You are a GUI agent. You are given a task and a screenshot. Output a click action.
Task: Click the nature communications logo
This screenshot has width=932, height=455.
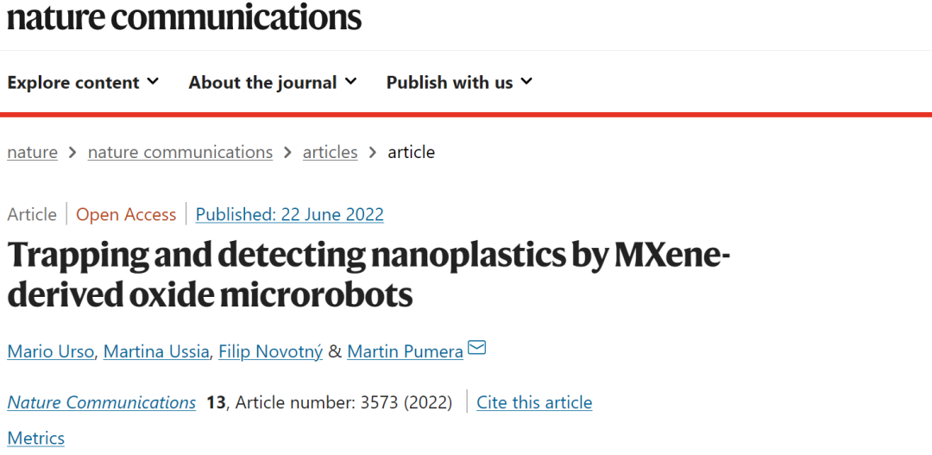point(184,16)
